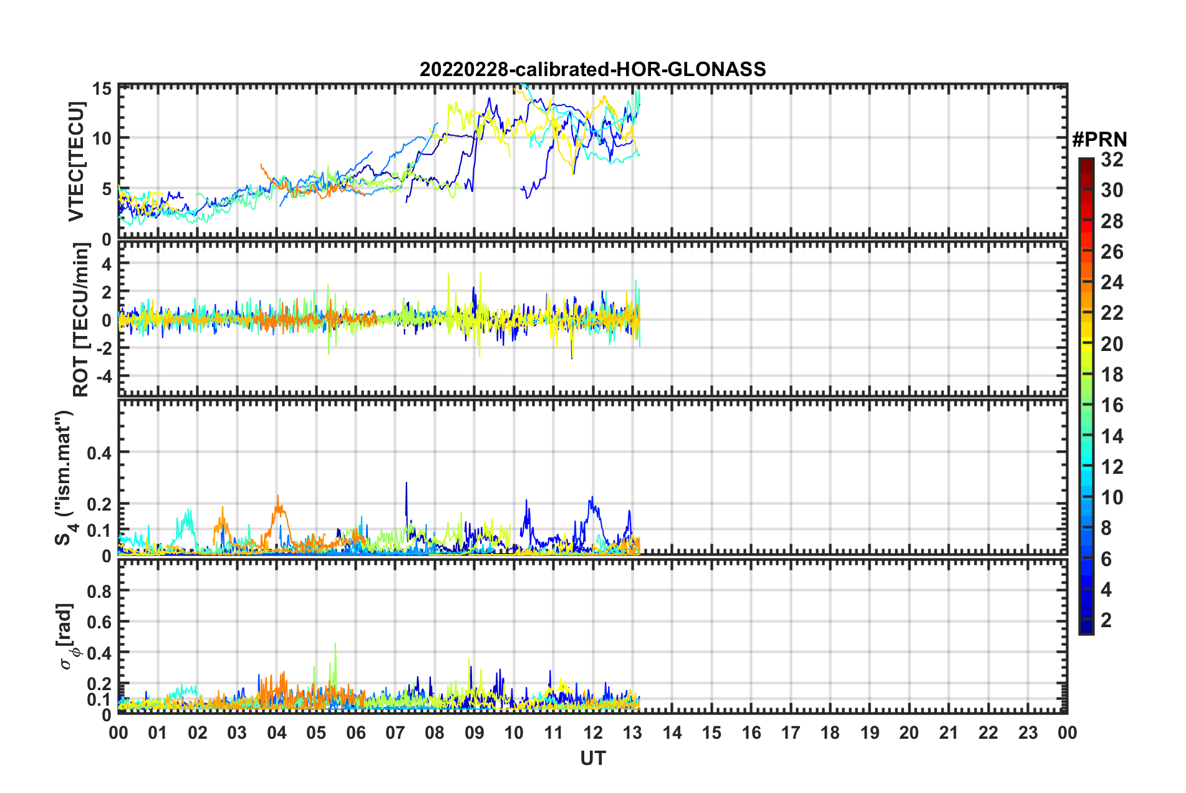Click x-axis hour label 11

[x=554, y=733]
